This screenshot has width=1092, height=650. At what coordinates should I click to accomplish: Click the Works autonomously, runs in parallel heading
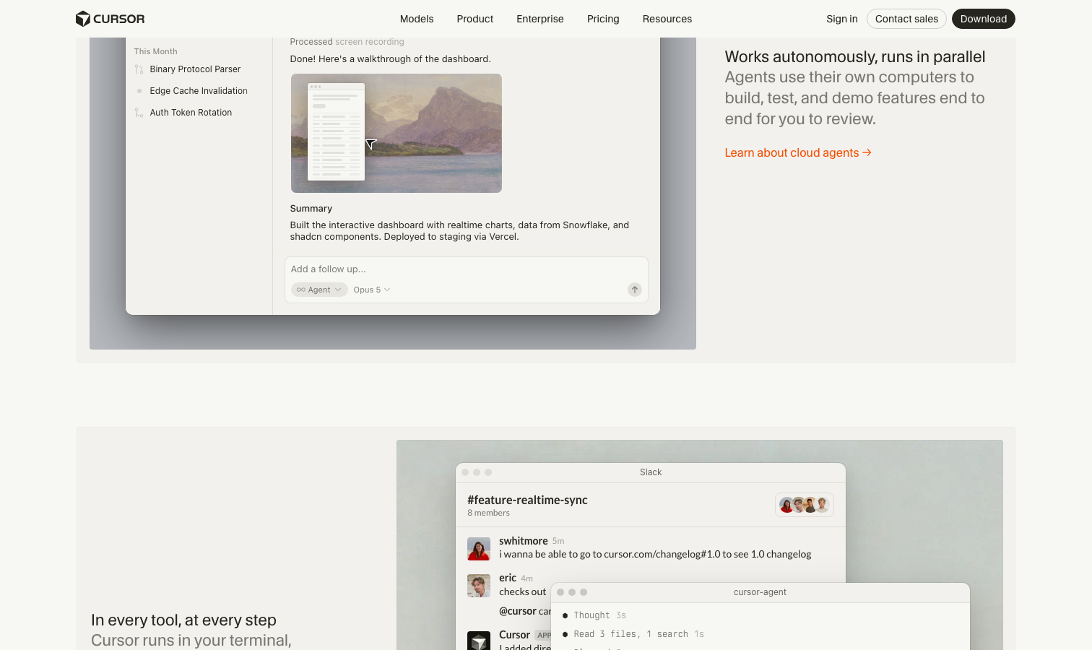point(855,57)
